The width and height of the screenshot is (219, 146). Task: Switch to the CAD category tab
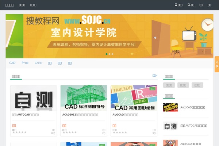pos(12,63)
